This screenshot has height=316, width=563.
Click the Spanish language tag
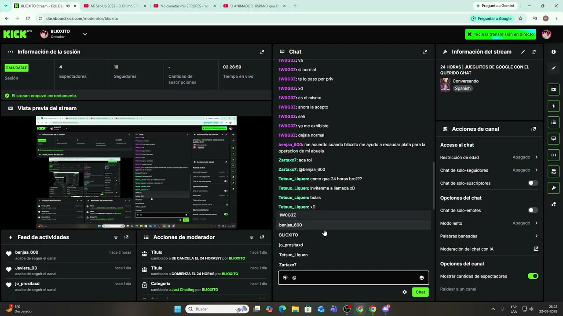(x=463, y=88)
